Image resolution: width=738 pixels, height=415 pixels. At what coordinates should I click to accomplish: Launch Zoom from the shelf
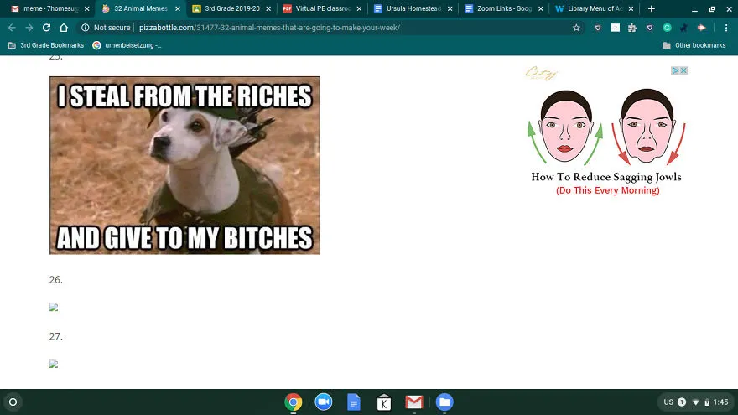point(324,402)
